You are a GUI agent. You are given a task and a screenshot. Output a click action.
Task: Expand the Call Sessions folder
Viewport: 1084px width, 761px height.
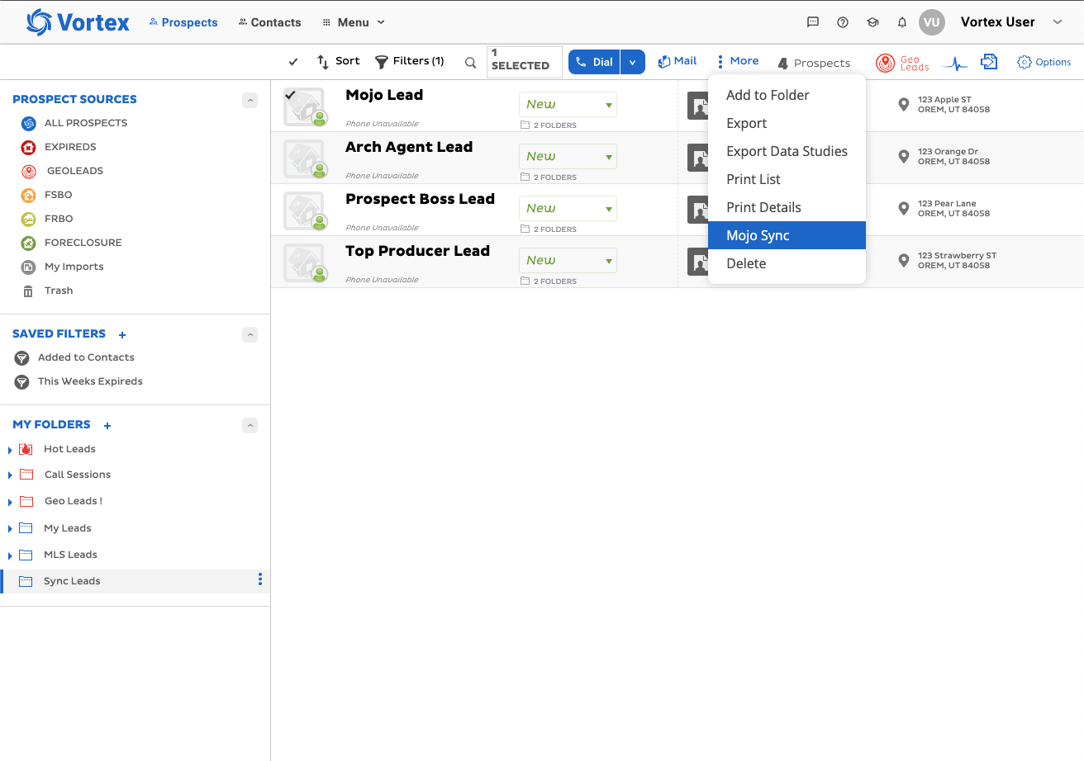click(10, 475)
